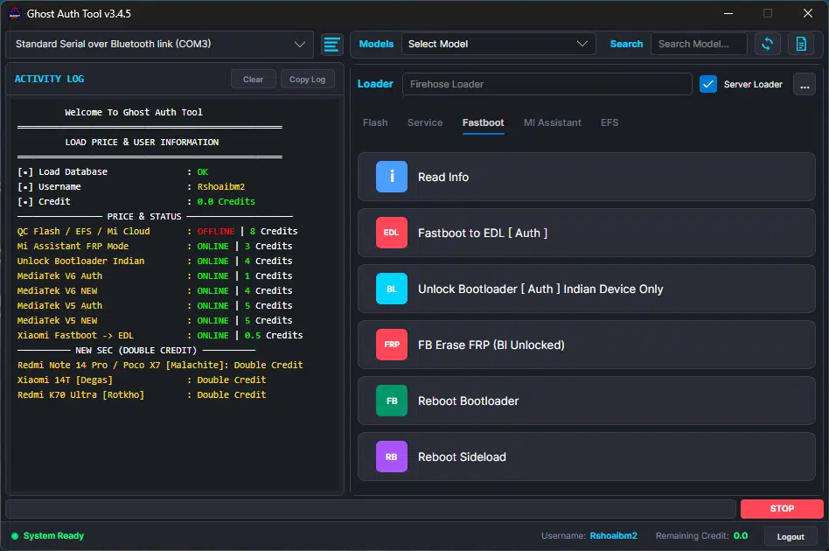Uncheck the Server Loader checkbox

708,84
